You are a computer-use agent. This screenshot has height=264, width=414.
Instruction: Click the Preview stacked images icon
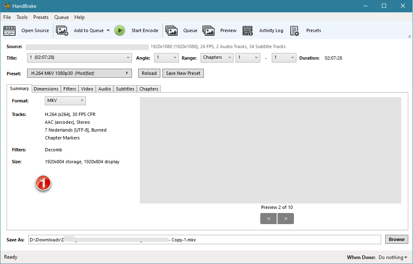click(x=208, y=30)
